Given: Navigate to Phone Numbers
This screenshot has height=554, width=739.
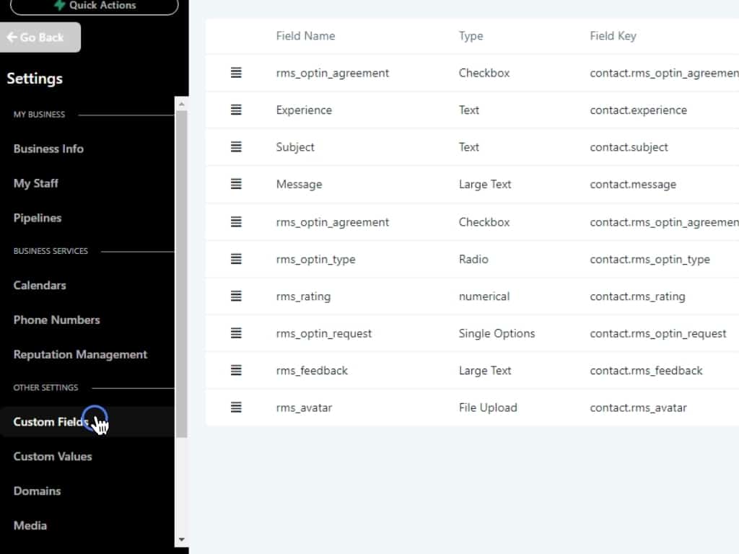Looking at the screenshot, I should click(56, 320).
